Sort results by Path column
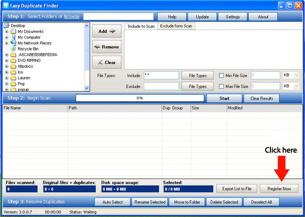The height and width of the screenshot is (217, 305). point(115,108)
